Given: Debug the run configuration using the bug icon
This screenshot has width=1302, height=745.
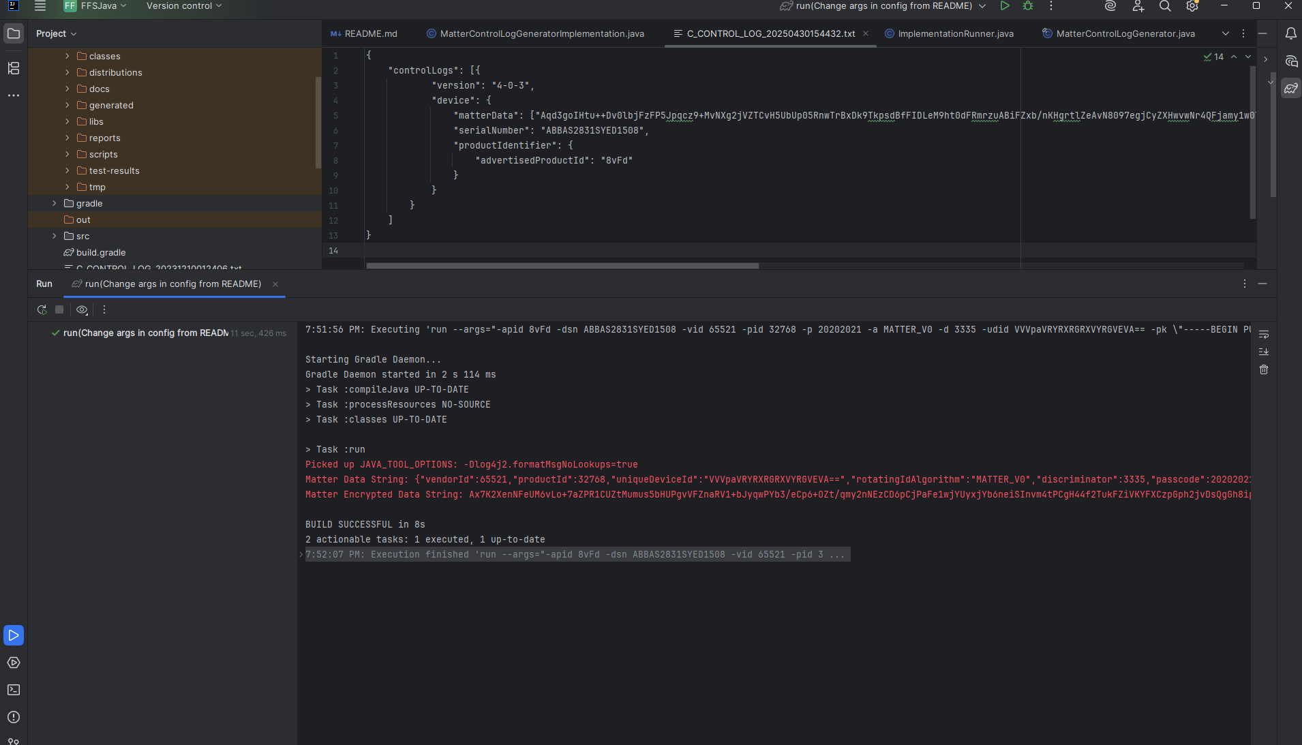Looking at the screenshot, I should pos(1027,5).
